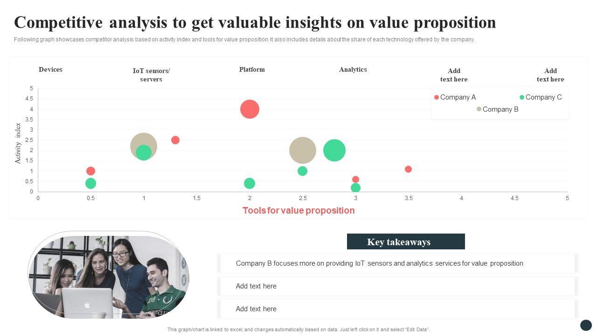Viewport: 597px width, 335px height.
Task: Click the Company B beige legend marker
Action: pos(479,109)
